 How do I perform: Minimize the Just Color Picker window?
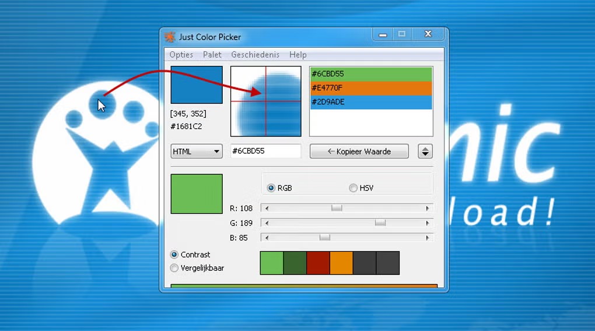click(x=383, y=34)
